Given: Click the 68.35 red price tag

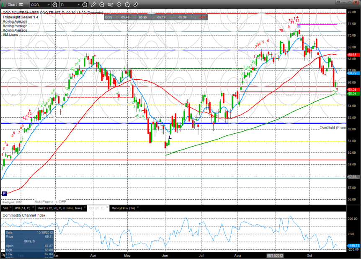Looking at the screenshot, I should pyautogui.click(x=352, y=55).
